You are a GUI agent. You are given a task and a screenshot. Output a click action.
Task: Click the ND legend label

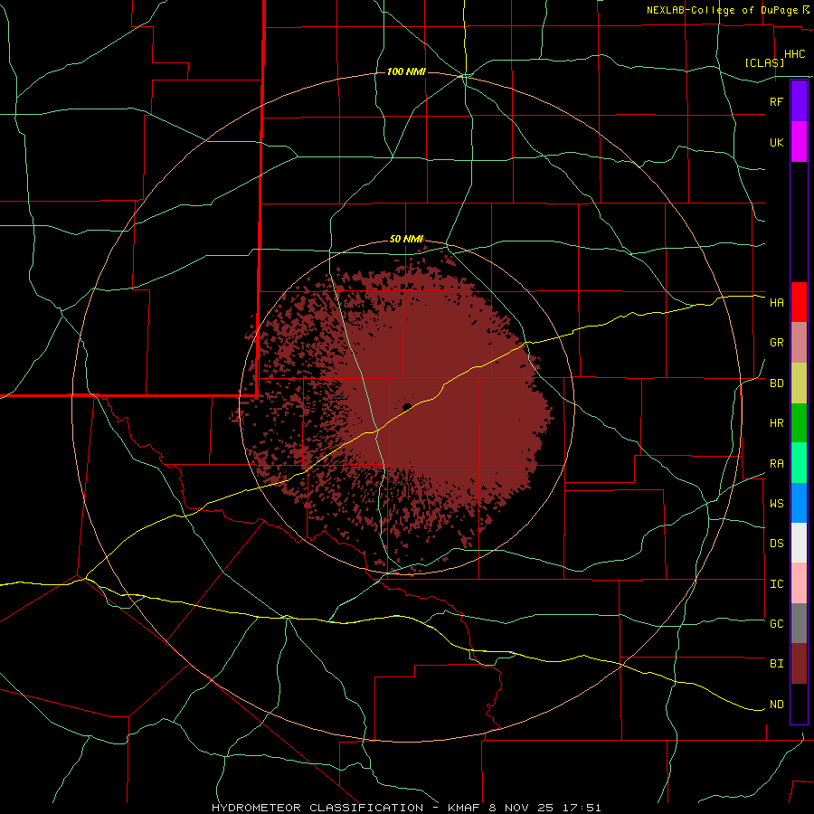[776, 705]
